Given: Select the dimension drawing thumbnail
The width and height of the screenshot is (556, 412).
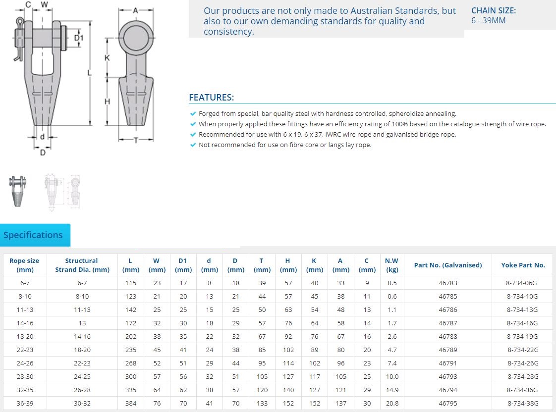Looking at the screenshot, I should click(x=62, y=192).
